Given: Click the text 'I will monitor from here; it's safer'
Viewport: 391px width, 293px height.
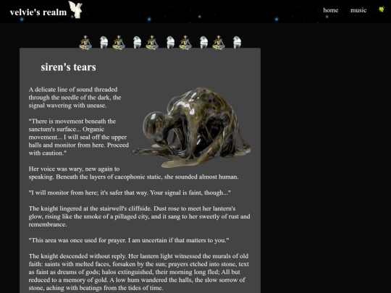Looking at the screenshot, I should coord(130,192).
